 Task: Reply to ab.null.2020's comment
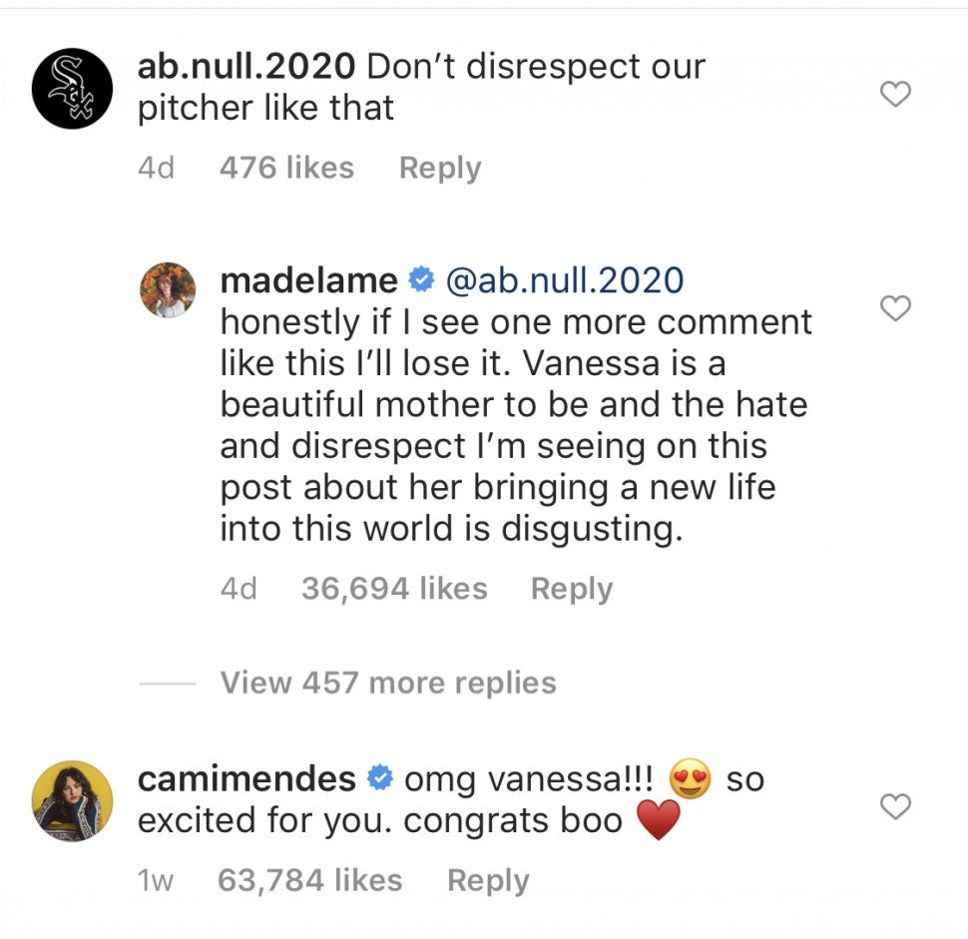pos(440,168)
